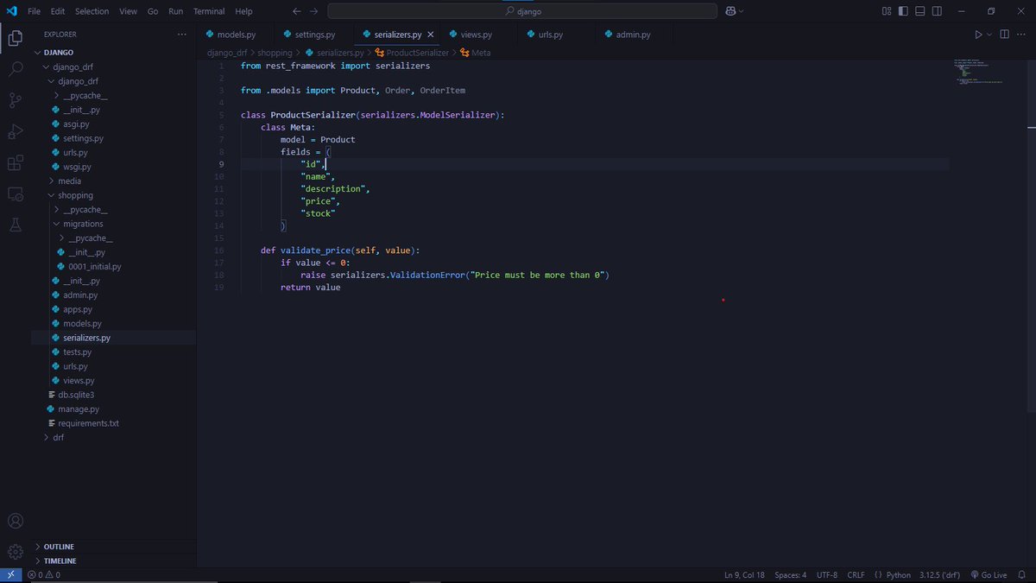This screenshot has width=1036, height=583.
Task: Open the Terminal menu
Action: coord(209,11)
